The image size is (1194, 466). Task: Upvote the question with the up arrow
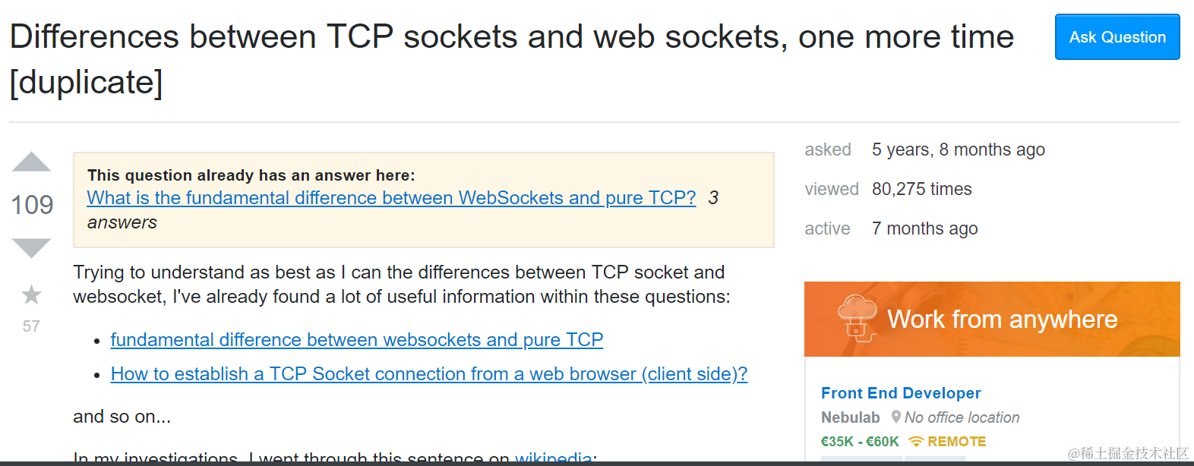click(x=32, y=162)
